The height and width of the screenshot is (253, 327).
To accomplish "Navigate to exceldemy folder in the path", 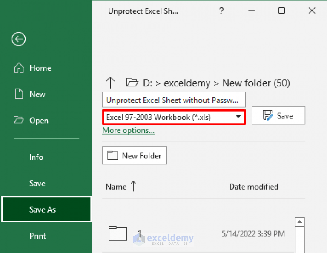I will 187,83.
